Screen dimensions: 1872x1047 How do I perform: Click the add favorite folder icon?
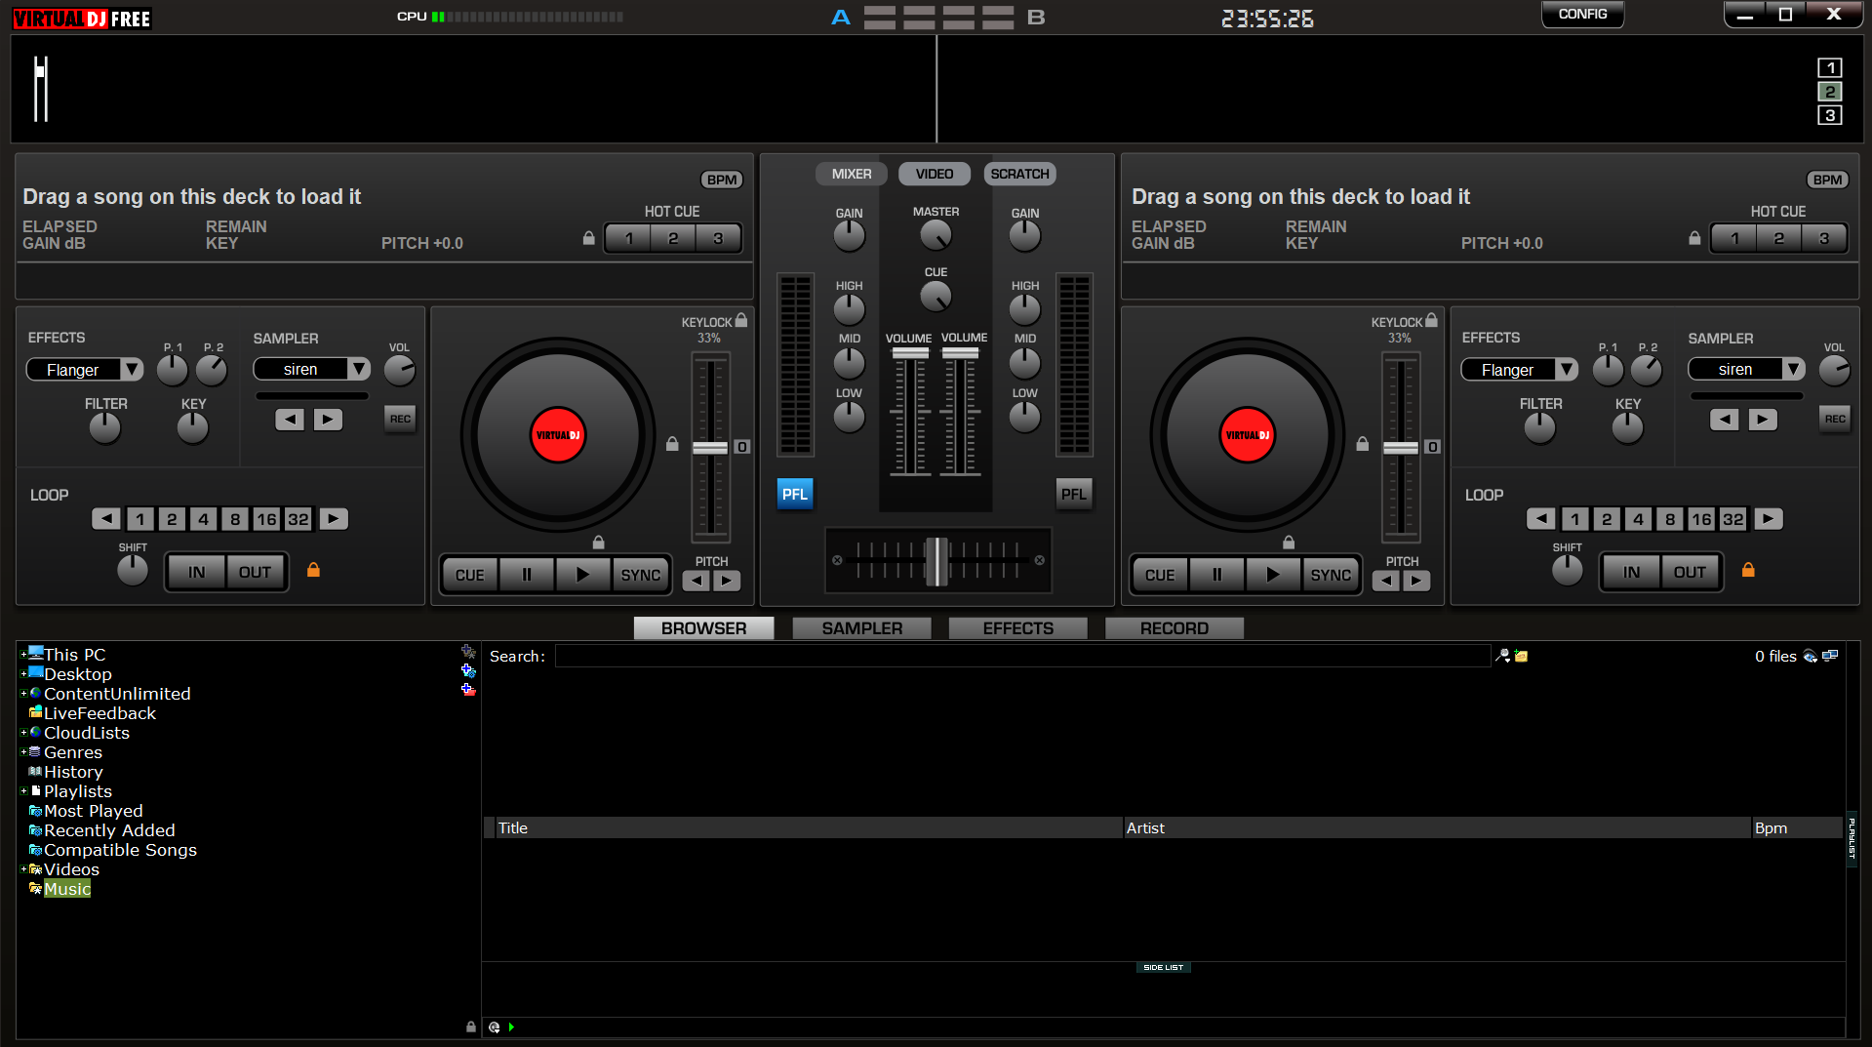(468, 651)
